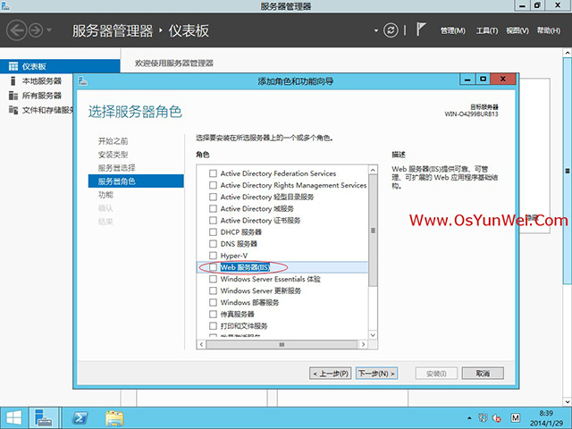This screenshot has width=572, height=429.
Task: Click the 取消 cancel button
Action: click(483, 374)
